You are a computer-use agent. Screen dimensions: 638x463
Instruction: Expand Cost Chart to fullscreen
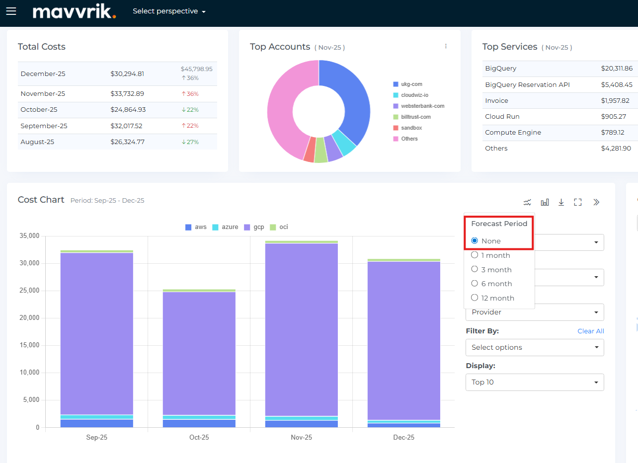(x=577, y=202)
